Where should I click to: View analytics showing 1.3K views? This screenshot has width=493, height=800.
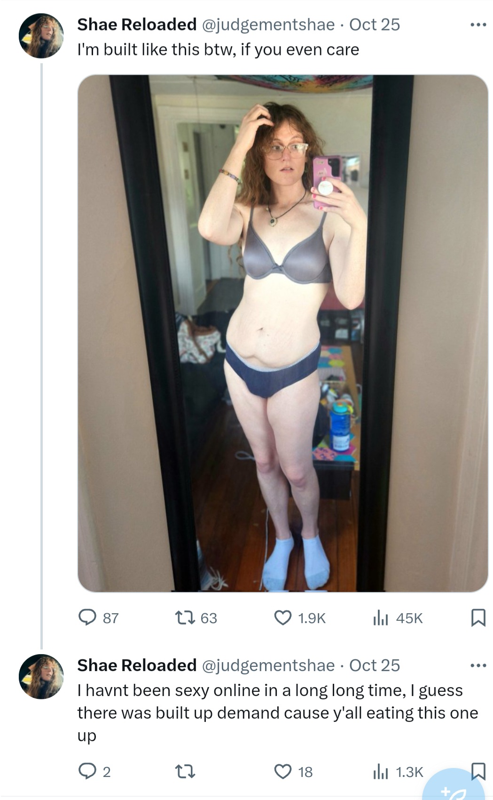pos(380,772)
